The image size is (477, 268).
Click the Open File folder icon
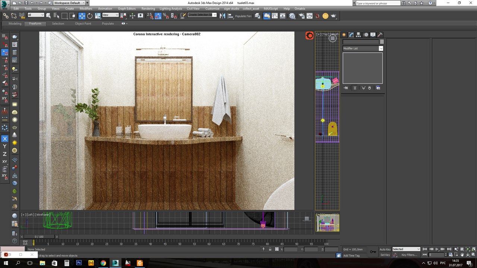[19, 3]
